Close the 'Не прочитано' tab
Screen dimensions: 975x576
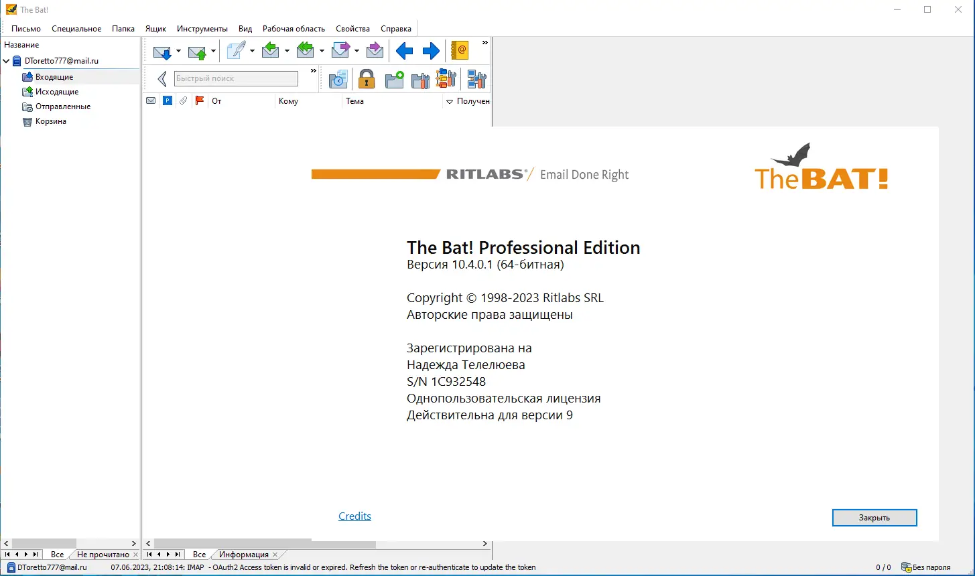point(135,555)
